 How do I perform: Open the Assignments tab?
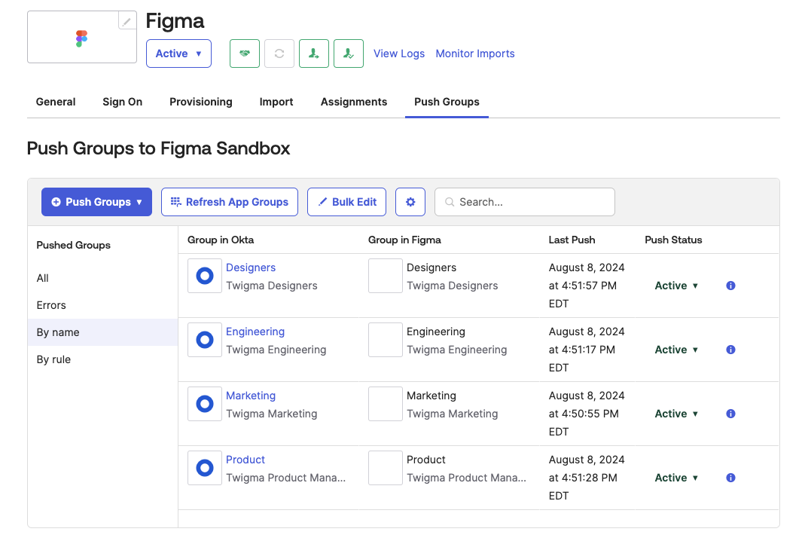(354, 102)
